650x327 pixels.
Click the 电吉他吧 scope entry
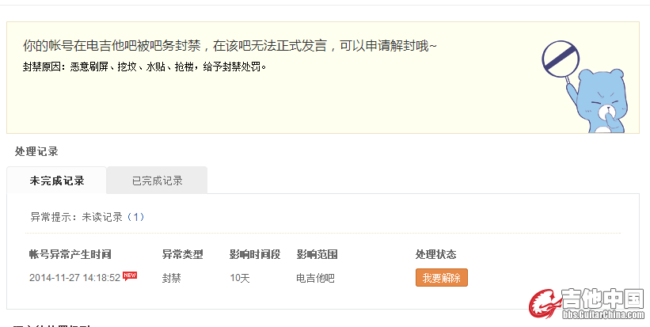point(315,278)
